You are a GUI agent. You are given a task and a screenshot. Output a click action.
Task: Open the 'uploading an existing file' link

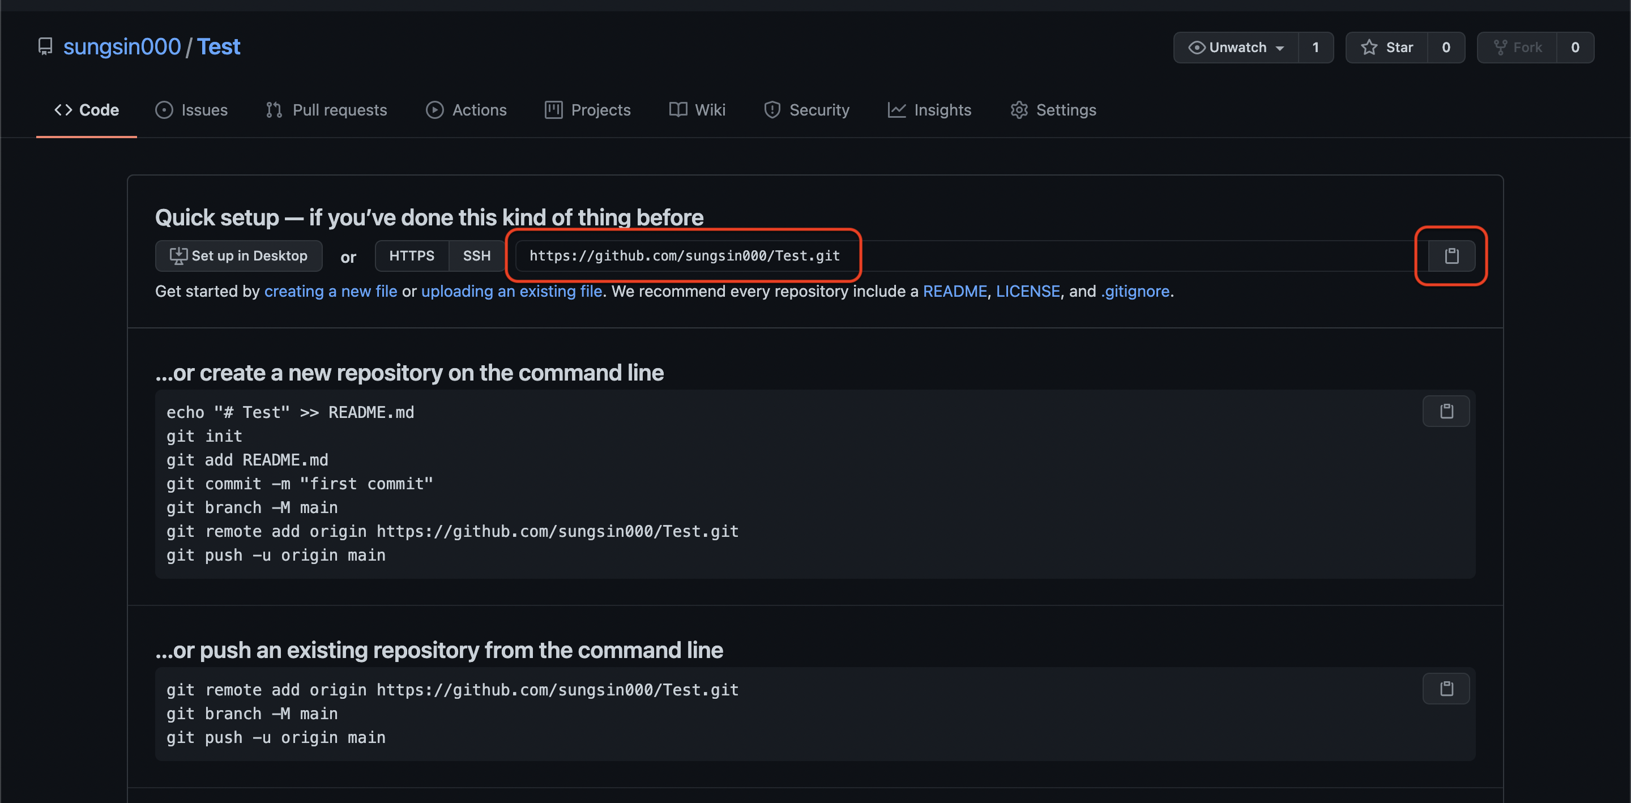pos(511,291)
